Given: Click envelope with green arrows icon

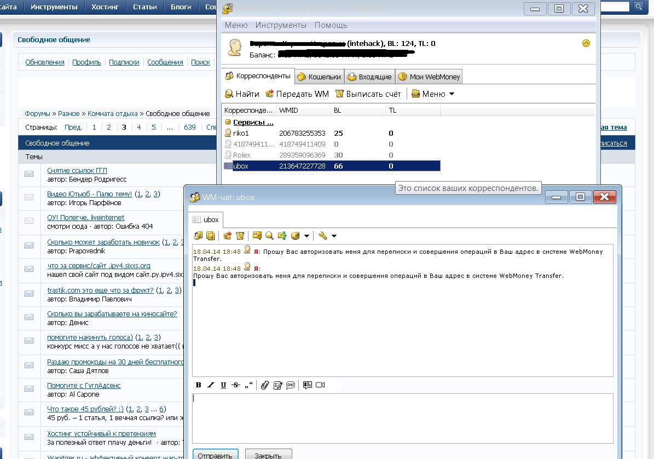Looking at the screenshot, I should [x=282, y=236].
